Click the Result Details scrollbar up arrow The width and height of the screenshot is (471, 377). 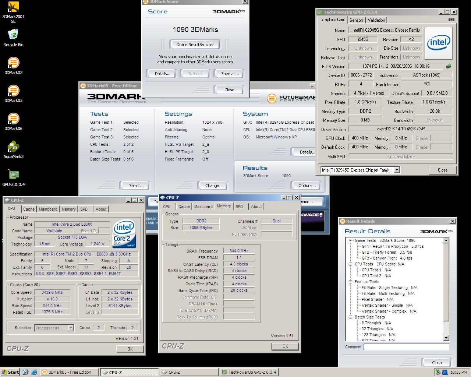click(446, 240)
